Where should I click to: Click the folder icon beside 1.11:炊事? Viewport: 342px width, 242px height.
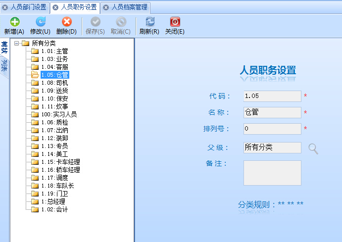point(35,106)
